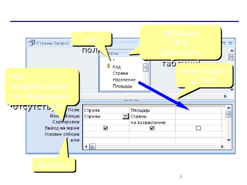Screen dimensions: 247x185
Task: Select the Площадь field in table list
Action: 122,86
